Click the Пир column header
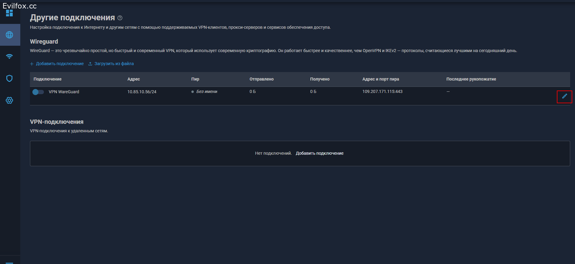Viewport: 575px width, 264px height. pos(195,79)
